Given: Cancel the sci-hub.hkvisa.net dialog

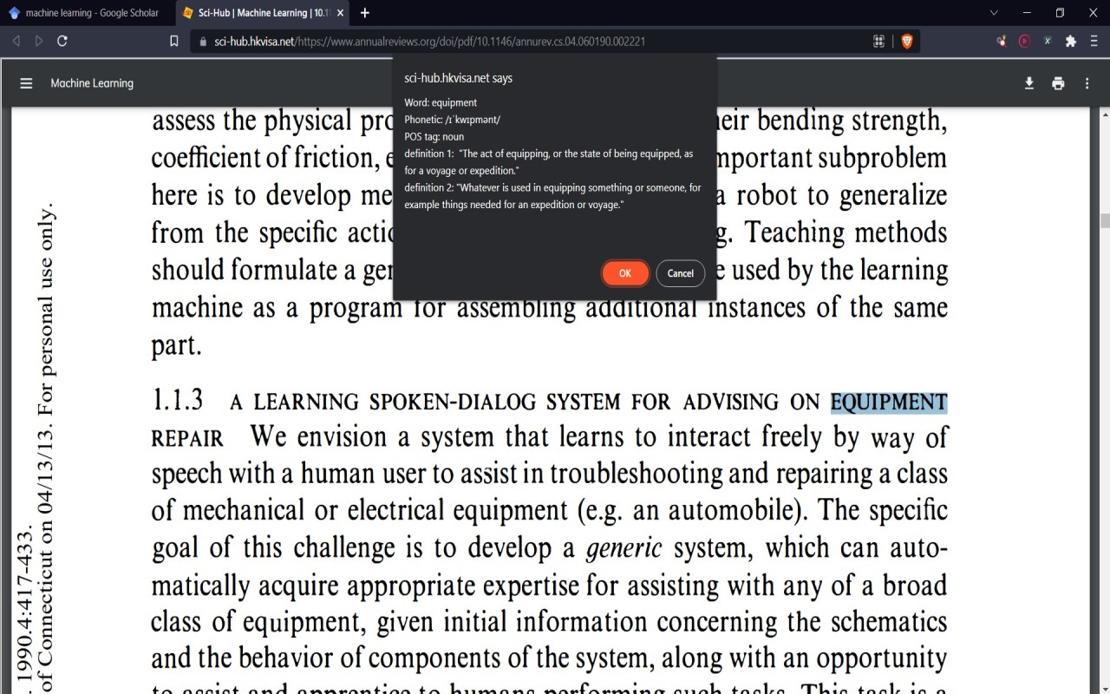Looking at the screenshot, I should click(681, 273).
